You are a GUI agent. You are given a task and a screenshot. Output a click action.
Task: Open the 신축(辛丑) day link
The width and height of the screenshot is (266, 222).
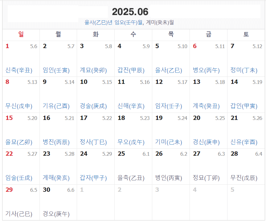click(x=19, y=70)
